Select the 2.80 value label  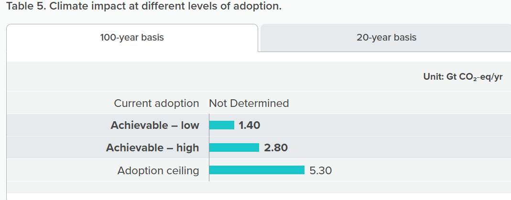point(276,147)
